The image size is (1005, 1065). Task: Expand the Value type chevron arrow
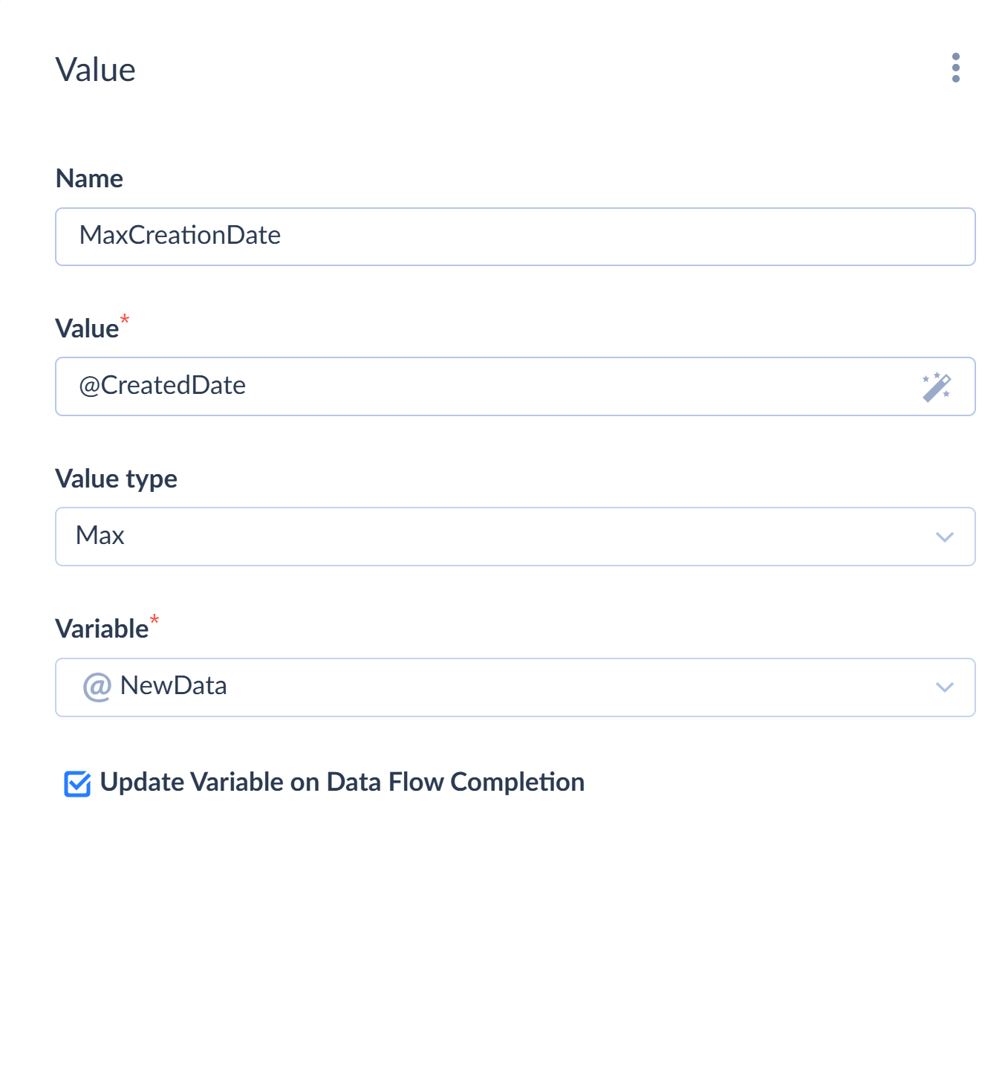pyautogui.click(x=944, y=537)
